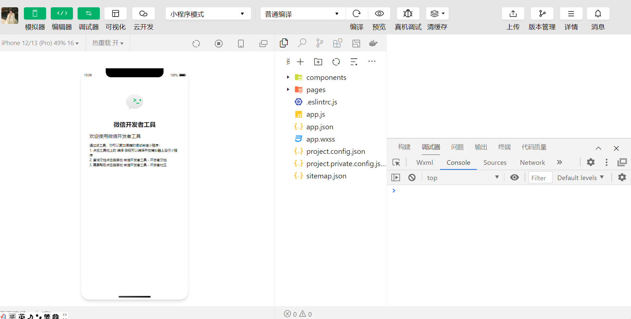Viewport: 631px width, 319px height.
Task: Toggle the console live expression eye
Action: click(x=515, y=177)
